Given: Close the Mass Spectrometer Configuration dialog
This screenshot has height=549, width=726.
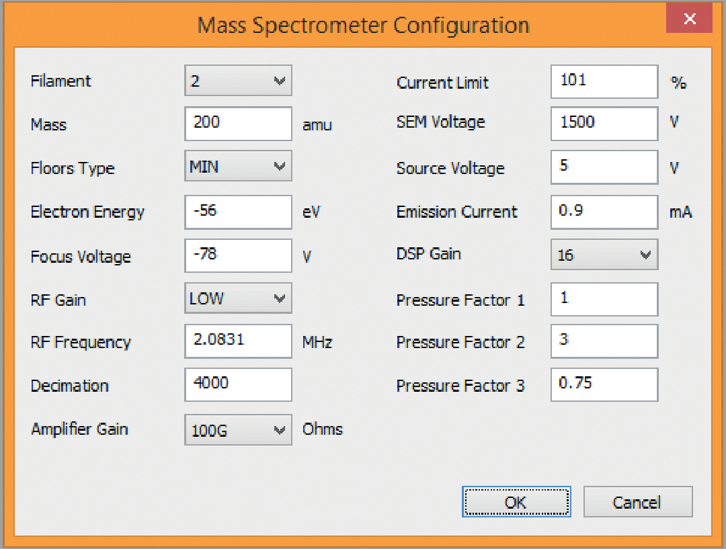Looking at the screenshot, I should [x=689, y=19].
